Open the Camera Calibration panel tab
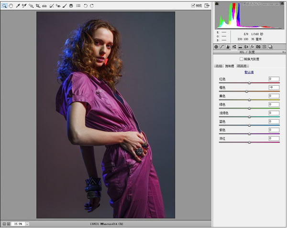 pos(258,47)
